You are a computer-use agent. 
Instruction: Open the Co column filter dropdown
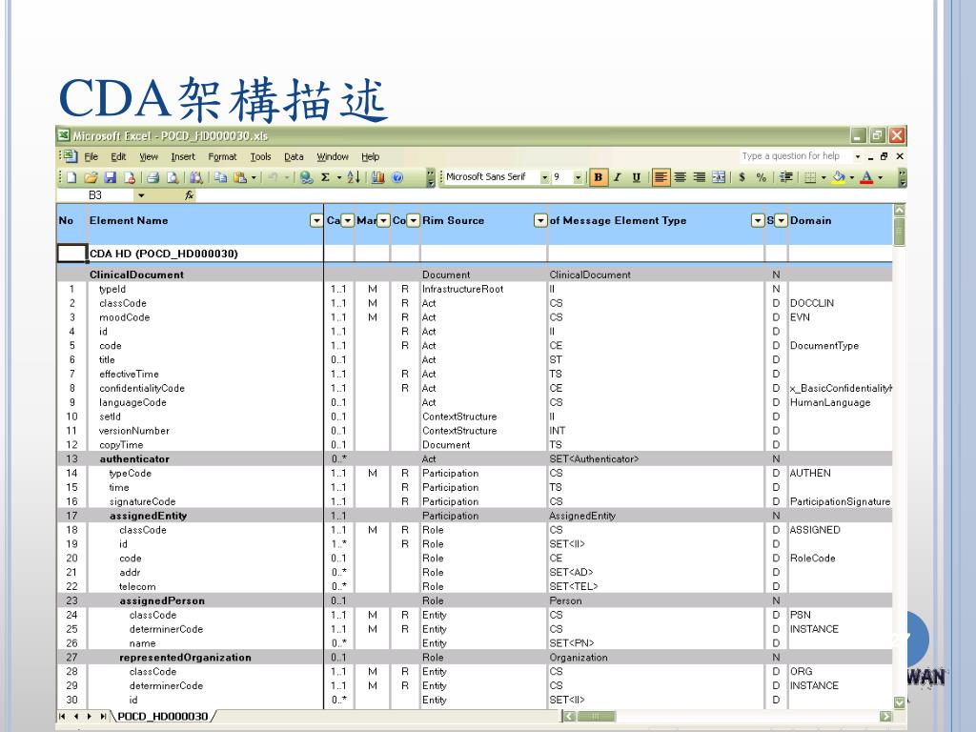click(x=414, y=220)
